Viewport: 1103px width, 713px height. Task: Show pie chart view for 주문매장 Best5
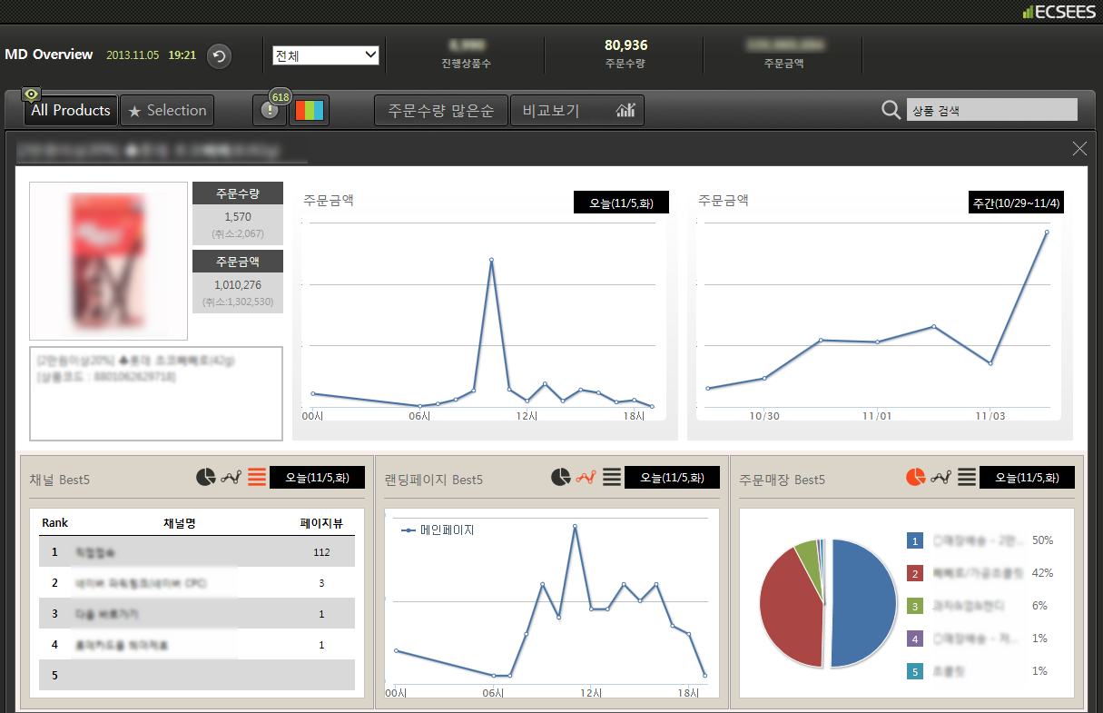[x=916, y=477]
